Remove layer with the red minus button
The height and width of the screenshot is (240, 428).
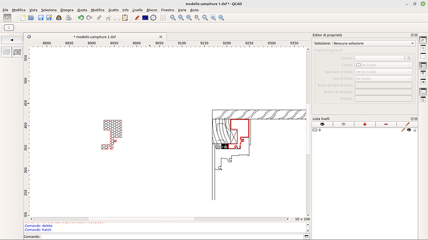pos(386,124)
